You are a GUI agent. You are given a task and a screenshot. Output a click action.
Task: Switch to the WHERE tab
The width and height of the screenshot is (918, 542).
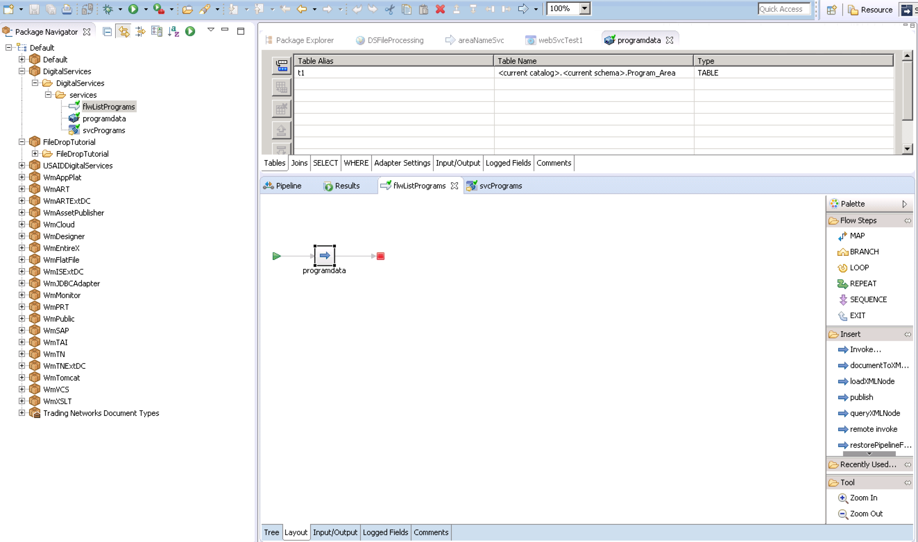[356, 163]
